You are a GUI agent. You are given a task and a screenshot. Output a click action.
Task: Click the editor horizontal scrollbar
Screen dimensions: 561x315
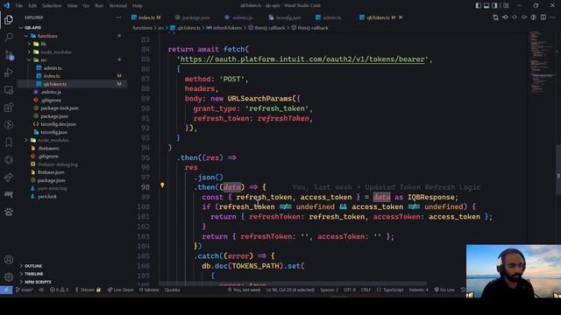[x=293, y=283]
